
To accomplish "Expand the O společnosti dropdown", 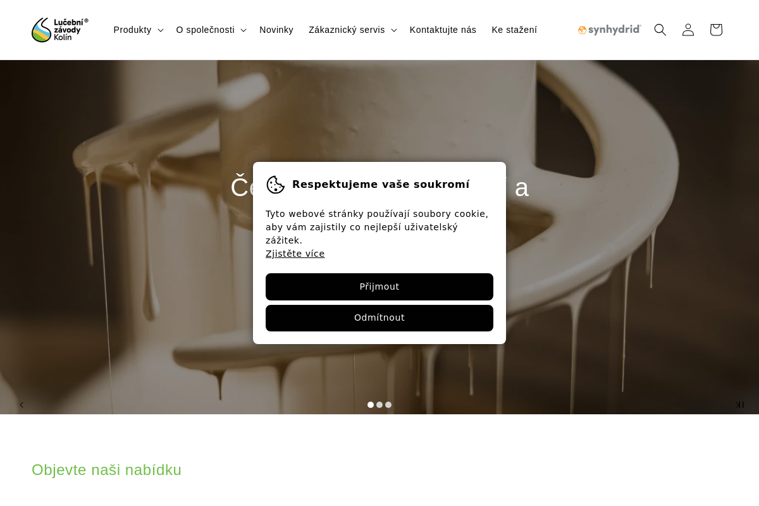I will [211, 30].
